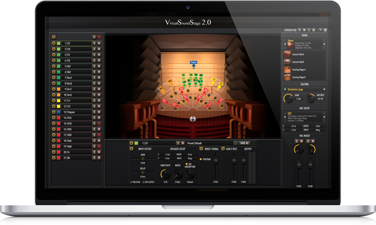Solo the left mic mixer channel
The image size is (376, 225).
pos(297,141)
